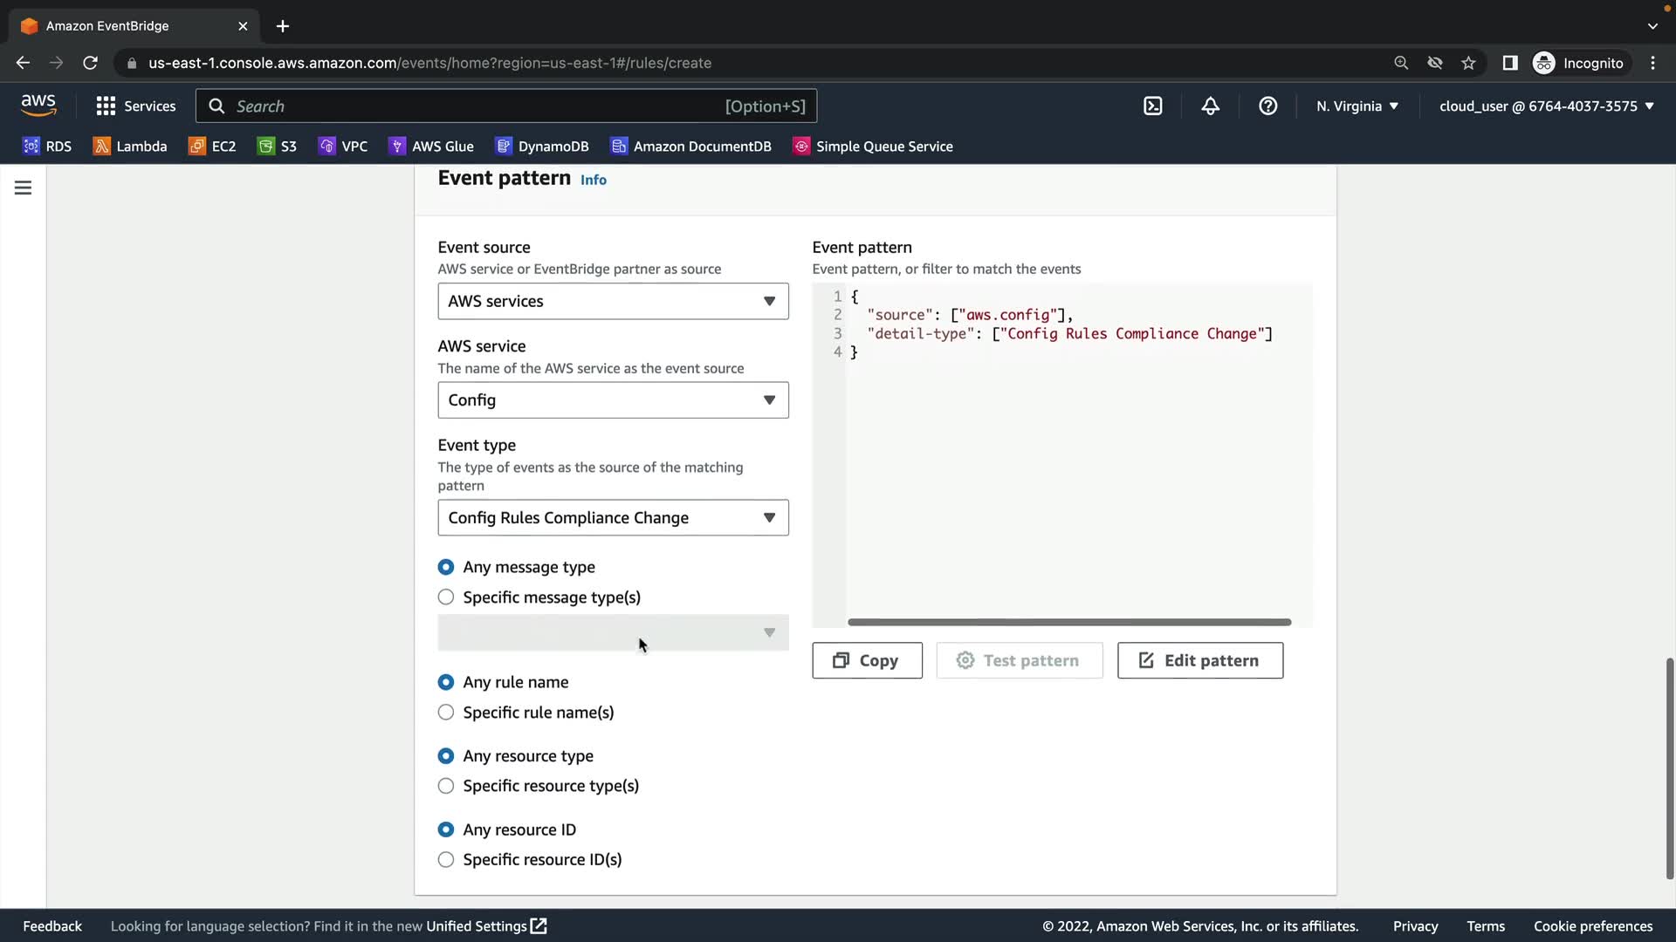Open the Services grid menu

[136, 106]
